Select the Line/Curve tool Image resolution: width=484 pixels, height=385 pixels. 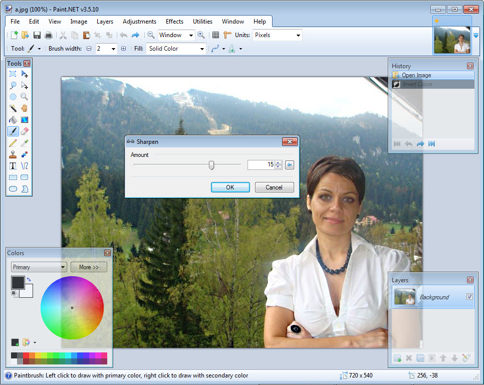pos(25,166)
